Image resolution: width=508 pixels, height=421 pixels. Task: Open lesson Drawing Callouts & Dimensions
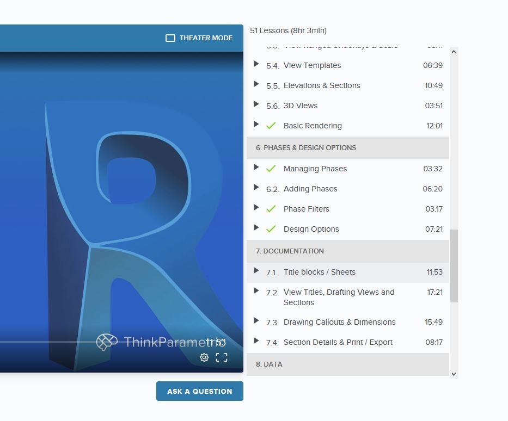point(340,322)
